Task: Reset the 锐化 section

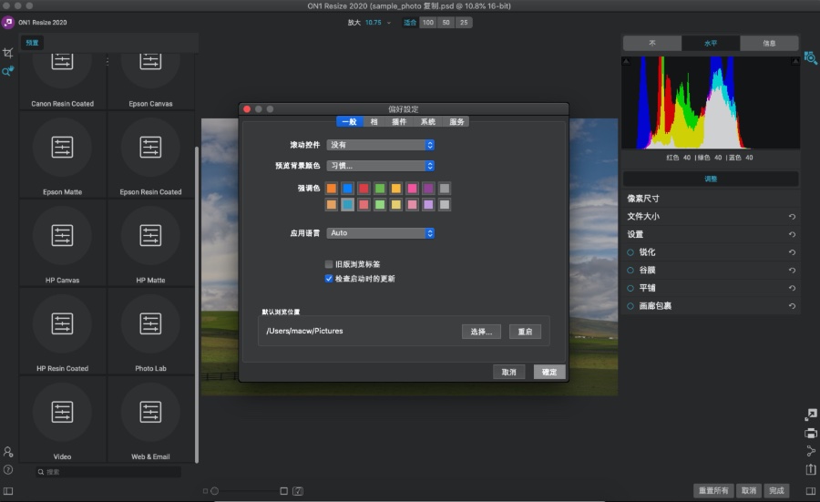Action: [792, 252]
